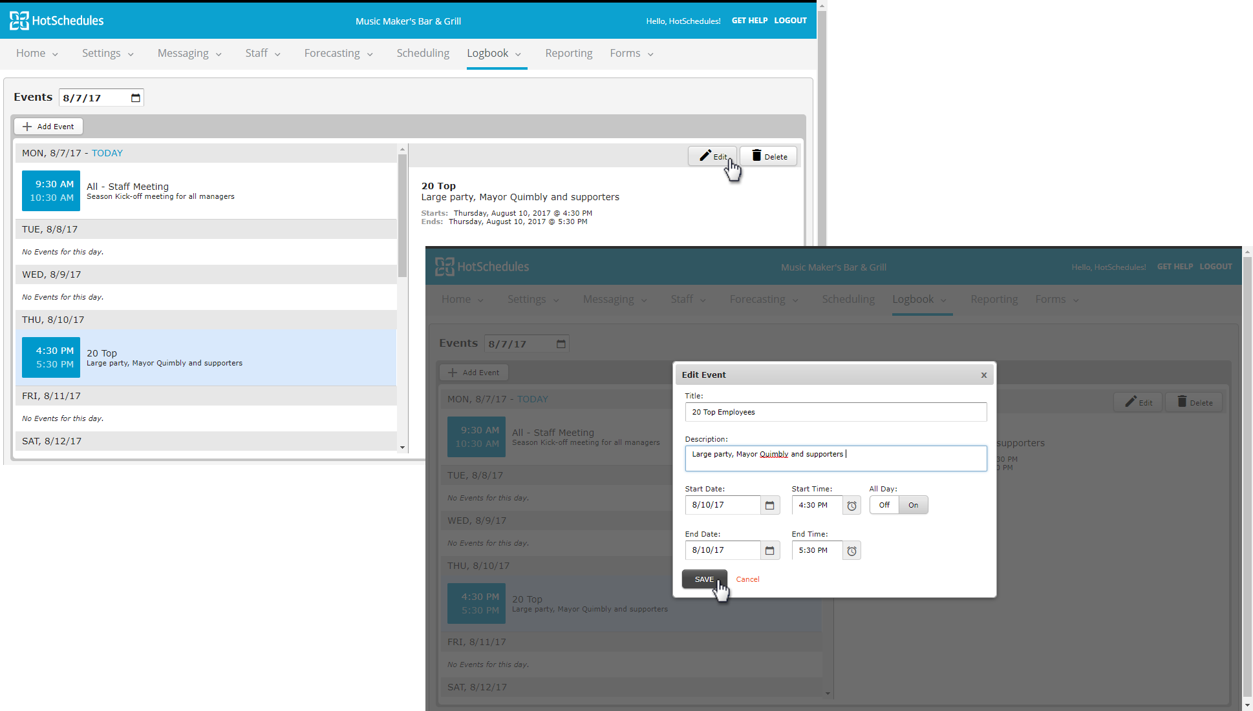Click the Title input field
Image resolution: width=1253 pixels, height=711 pixels.
[x=835, y=412]
